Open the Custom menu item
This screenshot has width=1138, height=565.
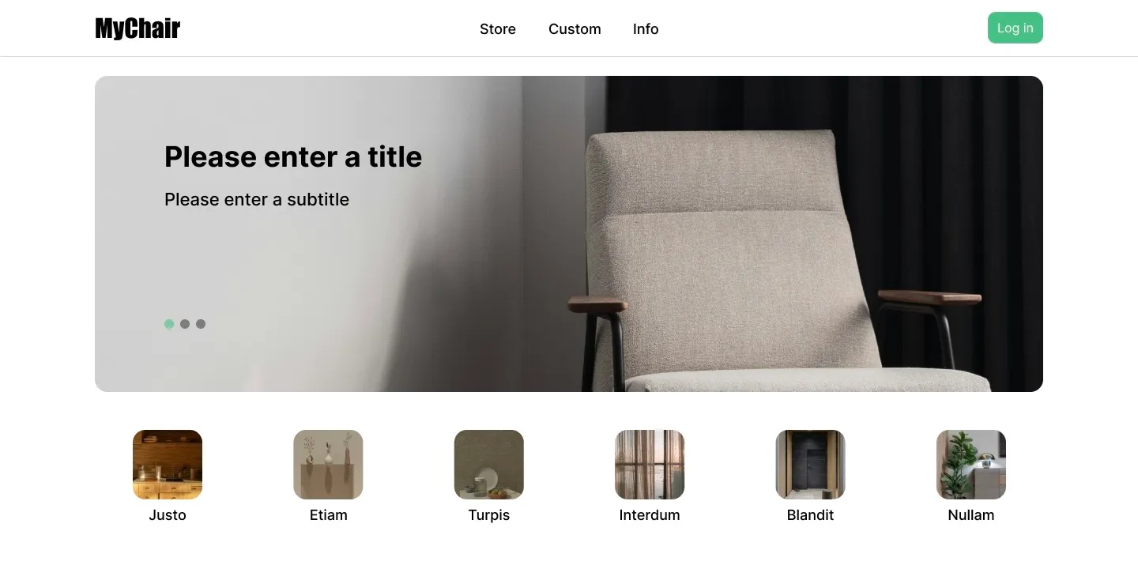tap(575, 29)
